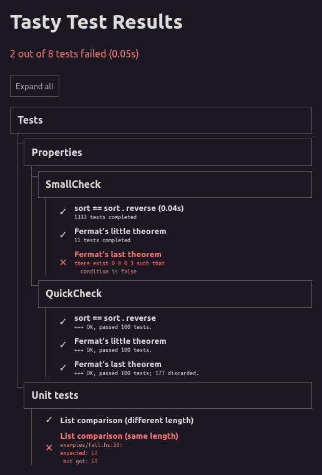
Task: Collapse the top-level Tests group
Action: coord(161,120)
